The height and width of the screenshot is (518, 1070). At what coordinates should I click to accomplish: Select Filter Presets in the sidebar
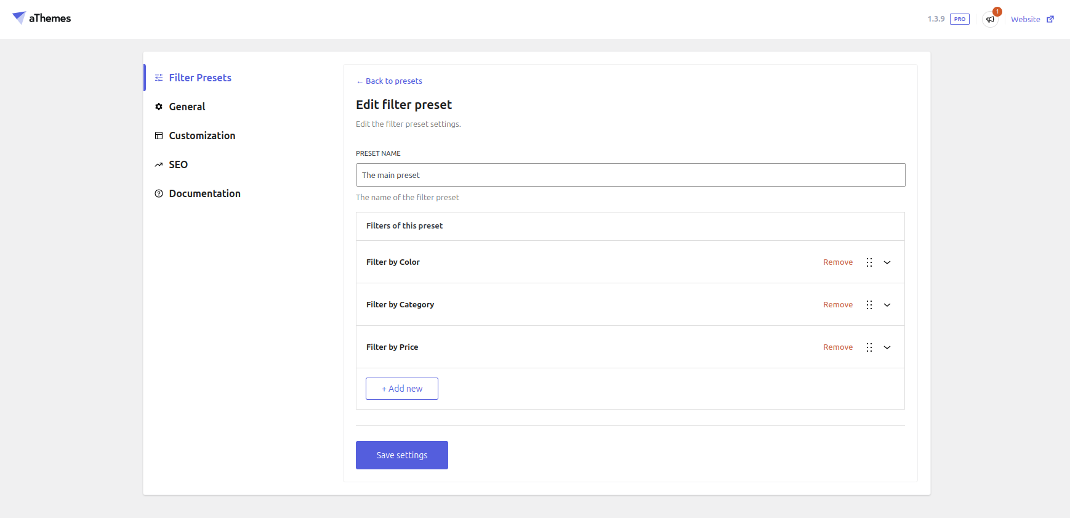(200, 78)
